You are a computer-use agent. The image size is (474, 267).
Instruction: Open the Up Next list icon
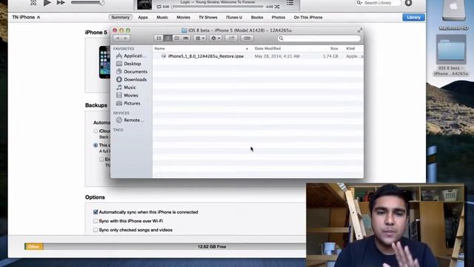point(290,3)
